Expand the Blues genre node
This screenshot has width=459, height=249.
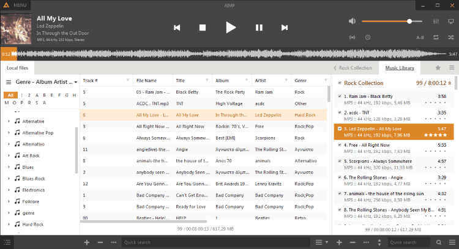9,167
